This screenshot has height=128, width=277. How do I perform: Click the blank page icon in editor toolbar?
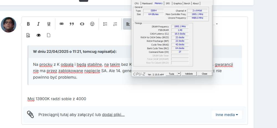pyautogui.click(x=49, y=35)
